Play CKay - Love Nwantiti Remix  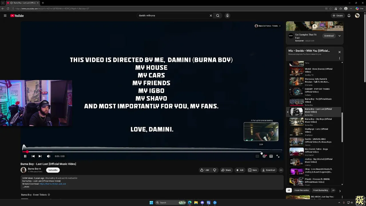pyautogui.click(x=314, y=172)
